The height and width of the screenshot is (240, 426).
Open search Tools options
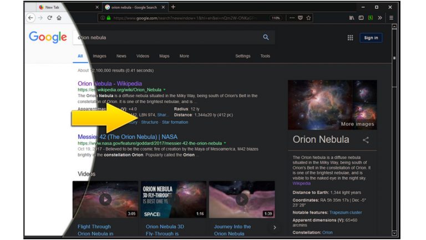point(265,56)
